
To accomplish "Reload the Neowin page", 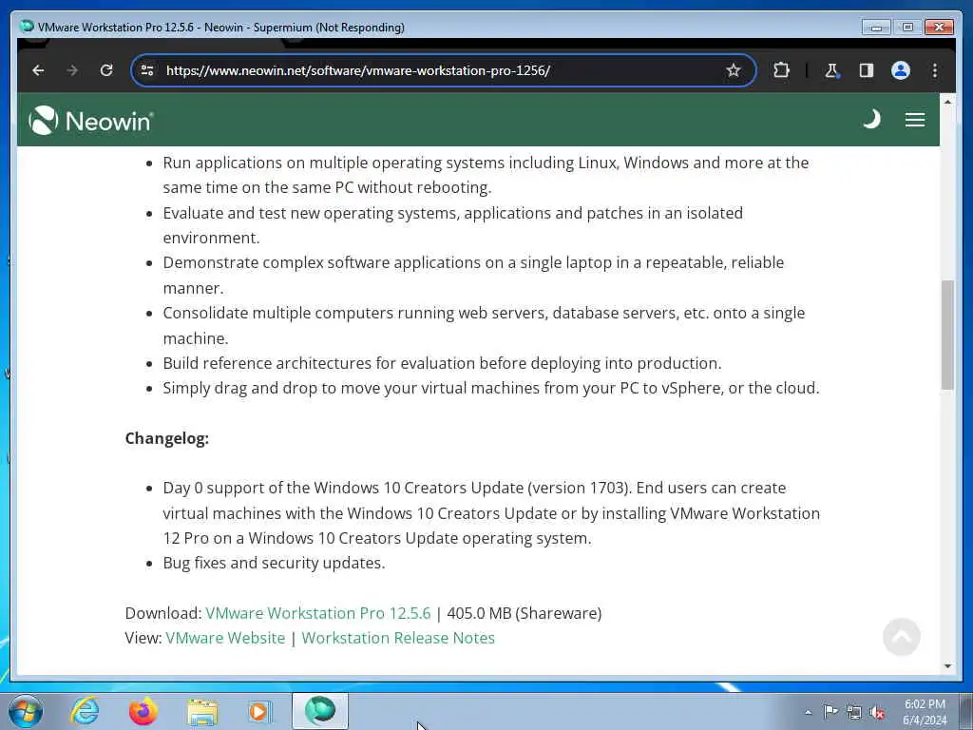I will (106, 70).
